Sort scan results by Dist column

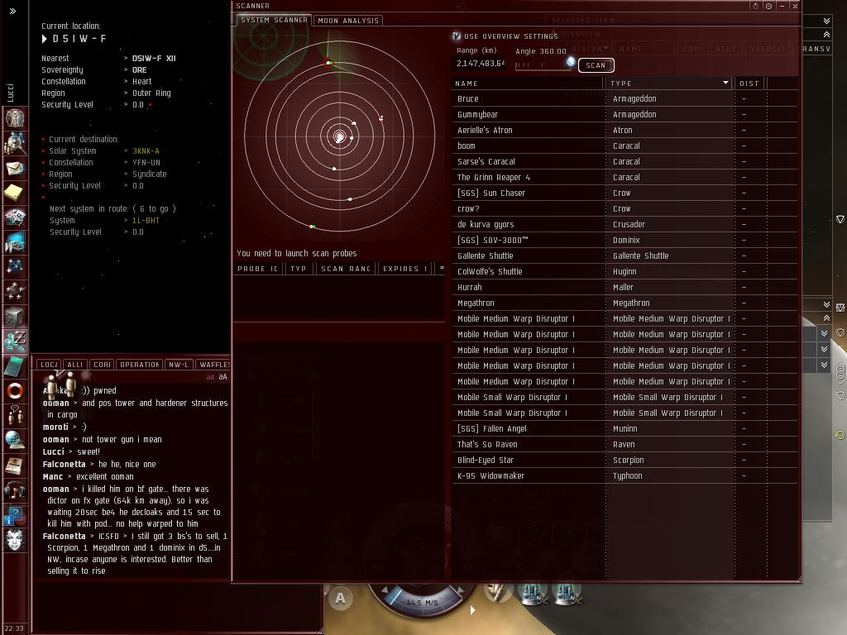tap(749, 84)
